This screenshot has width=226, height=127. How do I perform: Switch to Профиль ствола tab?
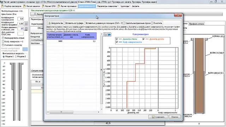pyautogui.click(x=196, y=24)
